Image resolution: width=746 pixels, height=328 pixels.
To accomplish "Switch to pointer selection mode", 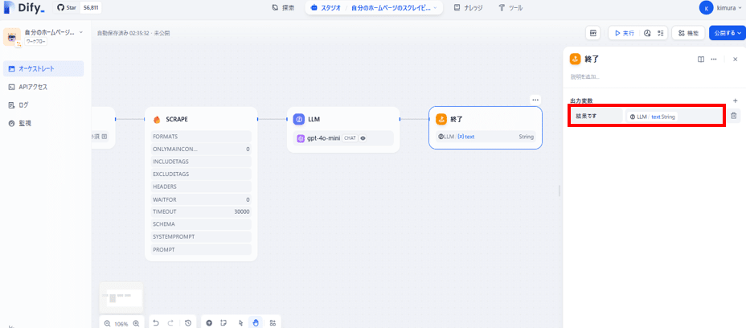I will click(240, 322).
